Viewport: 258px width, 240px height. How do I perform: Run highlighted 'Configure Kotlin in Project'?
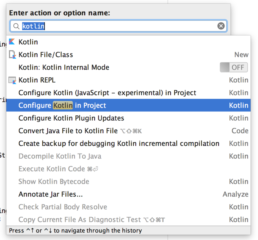coord(128,105)
